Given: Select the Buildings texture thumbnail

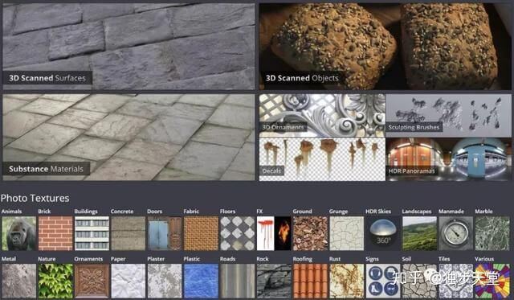Looking at the screenshot, I should [x=92, y=233].
